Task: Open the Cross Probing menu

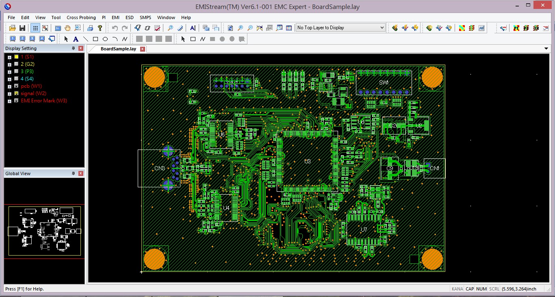Action: tap(81, 17)
